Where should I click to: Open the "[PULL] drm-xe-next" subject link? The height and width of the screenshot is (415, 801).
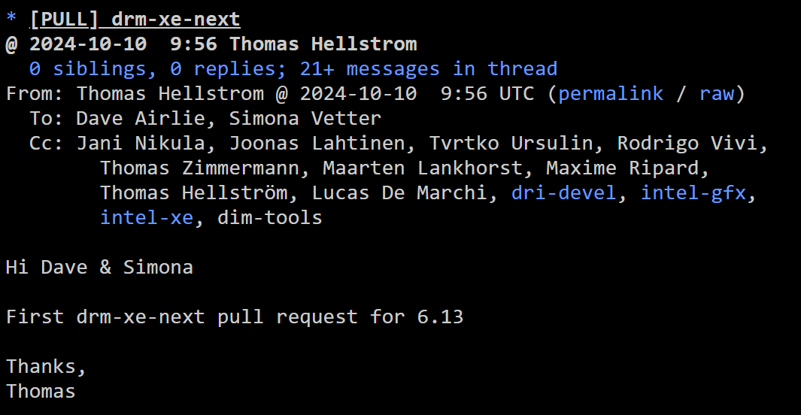point(135,20)
